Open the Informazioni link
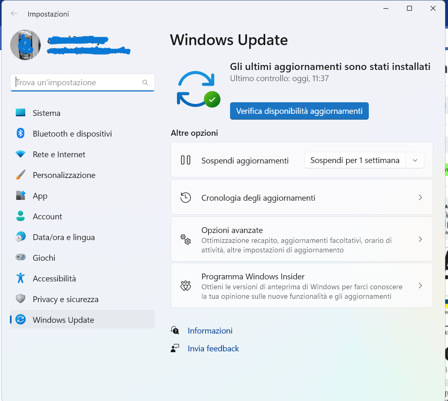This screenshot has width=448, height=401. (210, 331)
